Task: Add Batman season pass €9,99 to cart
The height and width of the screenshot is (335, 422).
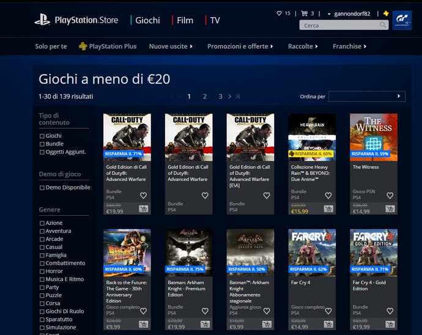Action: (267, 324)
